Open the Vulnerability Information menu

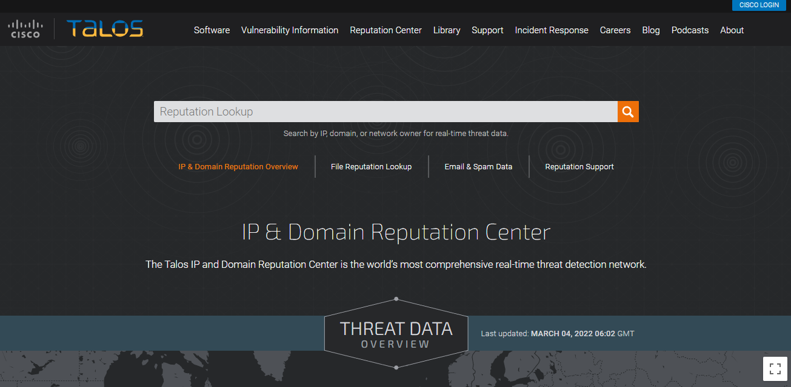coord(289,30)
